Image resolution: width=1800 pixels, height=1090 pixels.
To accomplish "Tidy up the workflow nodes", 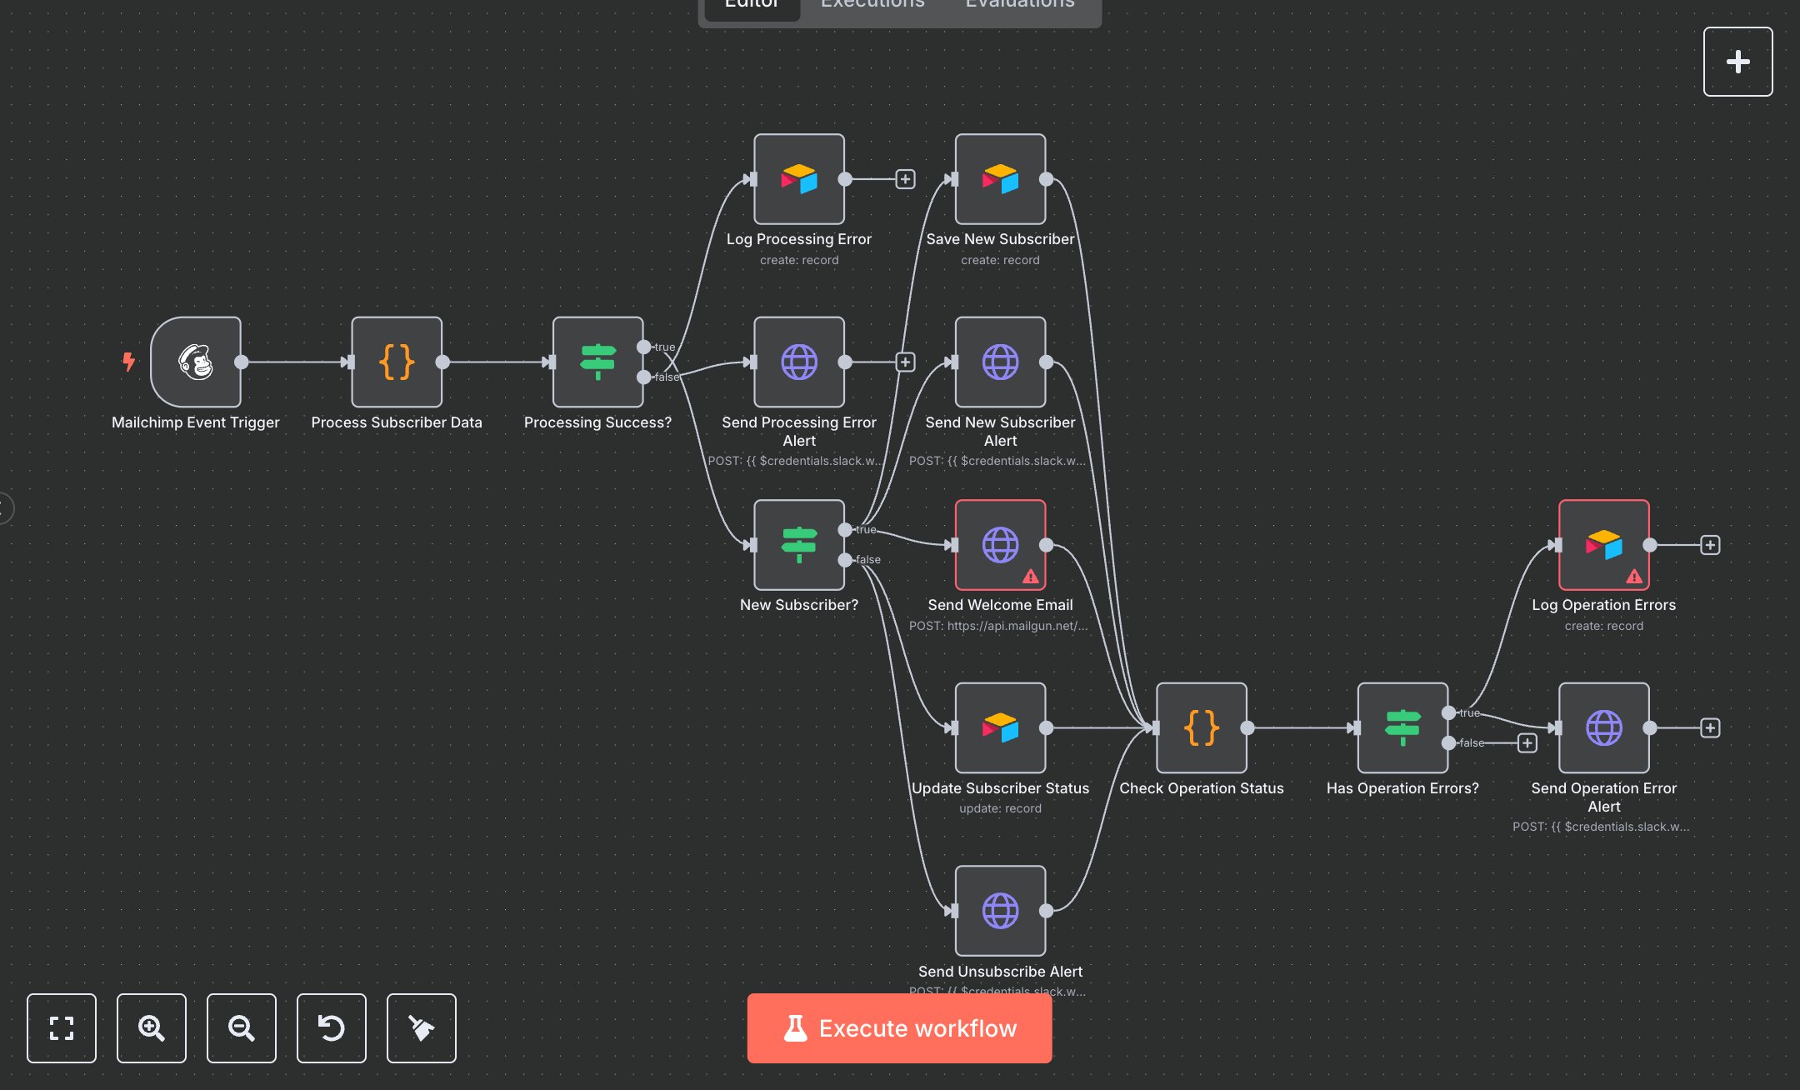I will pyautogui.click(x=422, y=1028).
